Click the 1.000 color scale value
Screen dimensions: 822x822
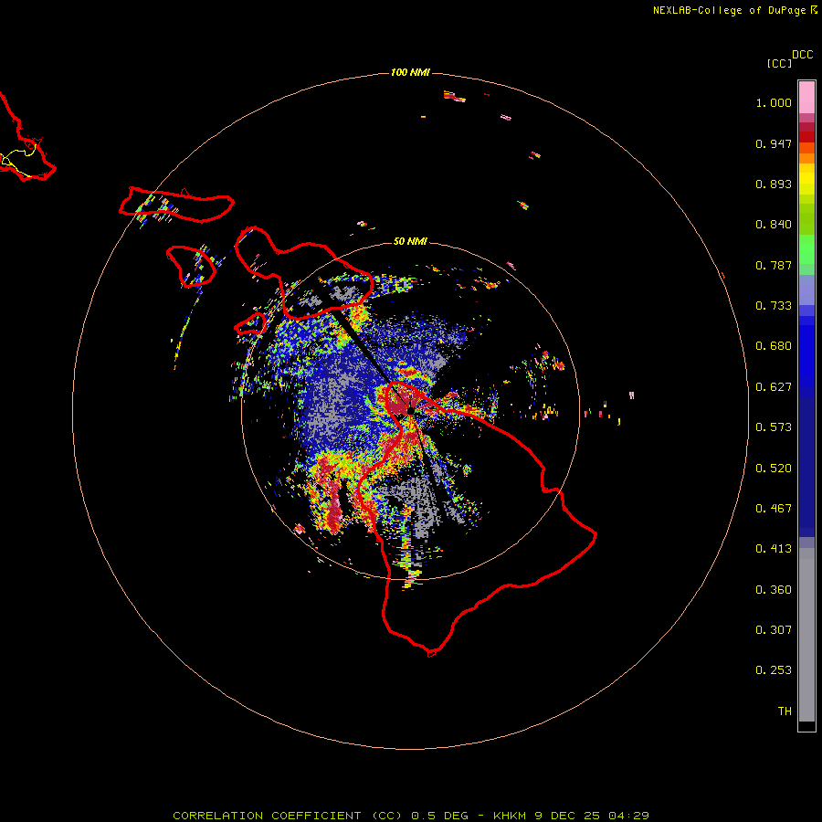click(x=774, y=102)
